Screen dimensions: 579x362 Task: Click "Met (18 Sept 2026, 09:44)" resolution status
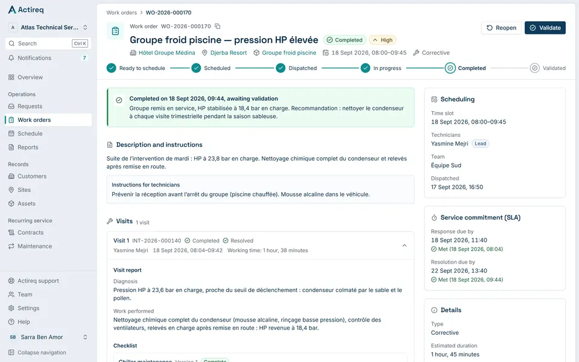tap(467, 280)
